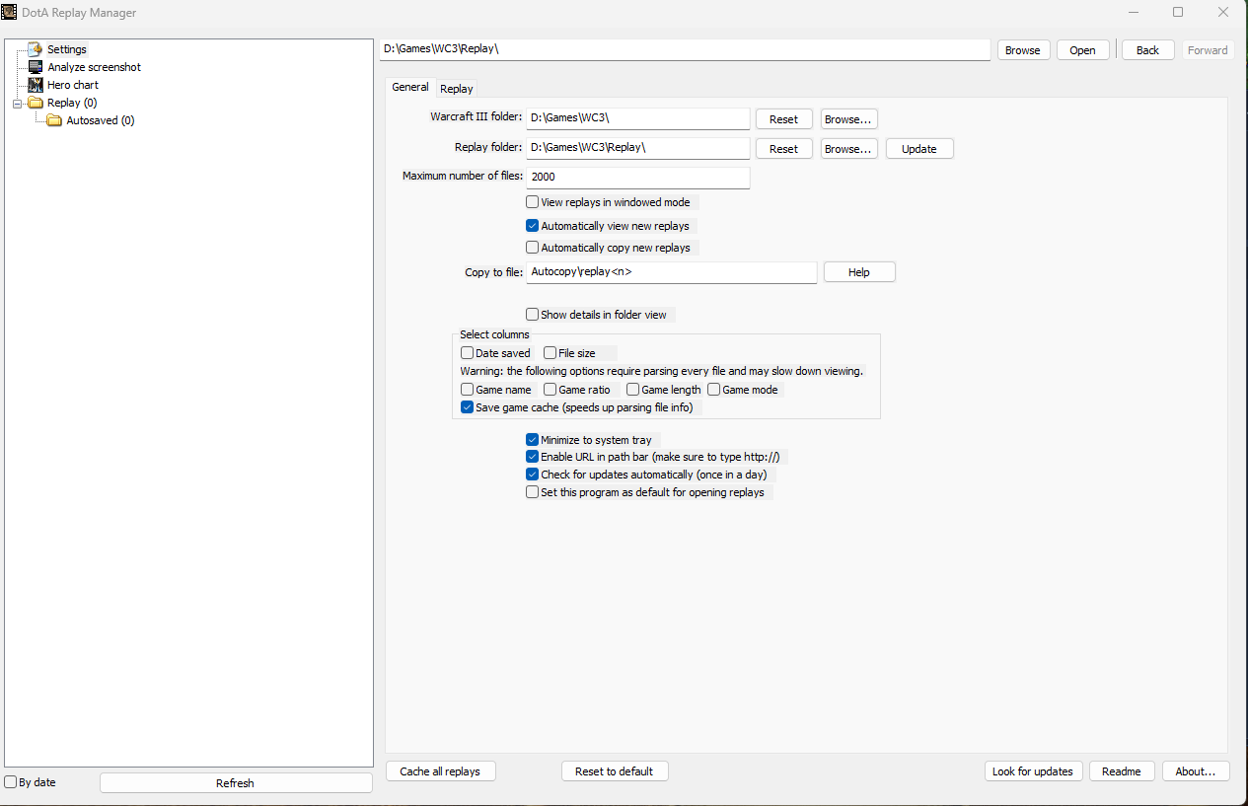1248x806 pixels.
Task: Click the Warcraft III folder input field
Action: [x=638, y=118]
